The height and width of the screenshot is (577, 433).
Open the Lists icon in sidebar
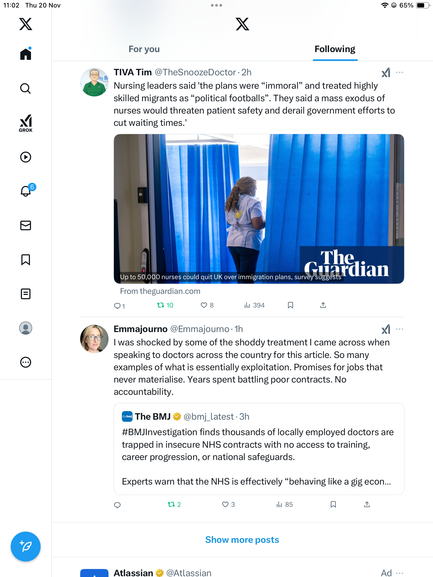[x=26, y=294]
